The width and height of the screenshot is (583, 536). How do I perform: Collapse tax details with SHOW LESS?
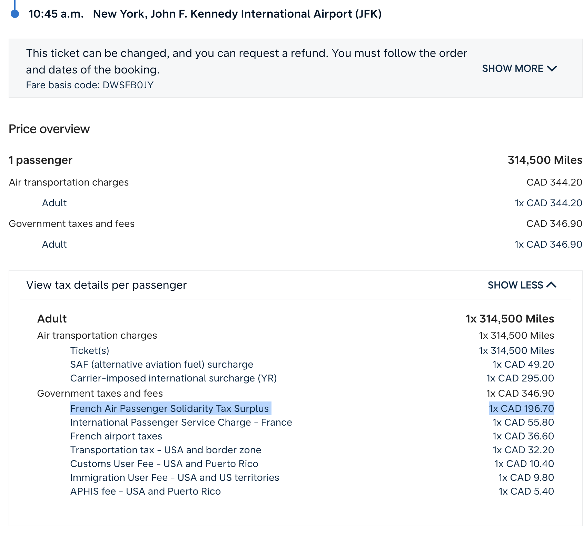[515, 285]
